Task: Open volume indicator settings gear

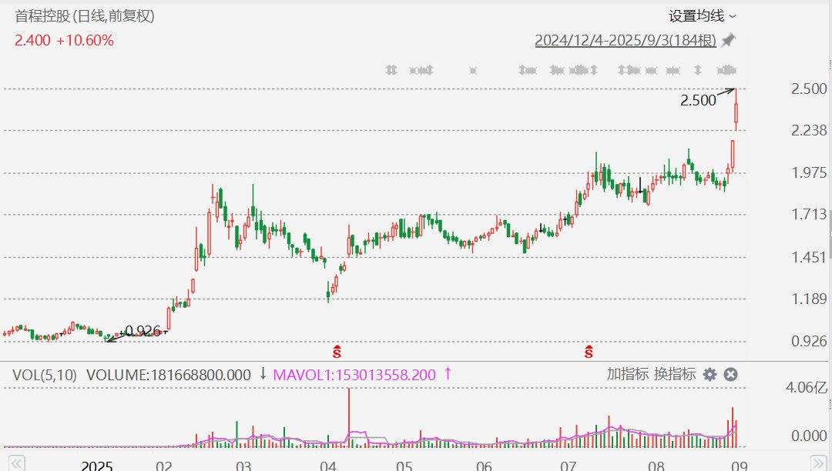Action: click(x=710, y=375)
